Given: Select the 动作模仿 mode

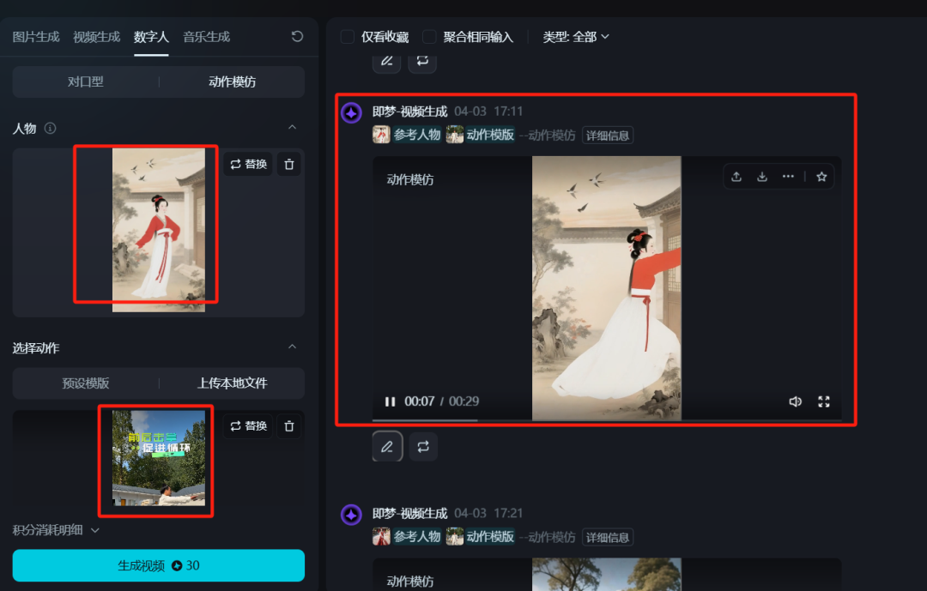Looking at the screenshot, I should 233,81.
